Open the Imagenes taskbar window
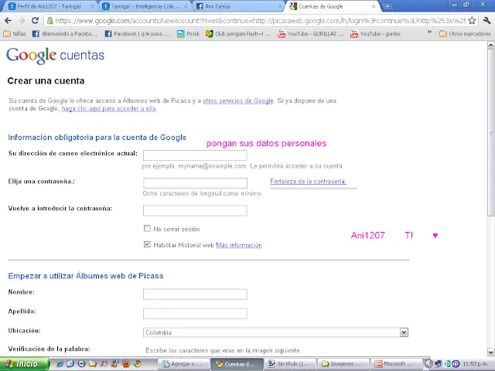The height and width of the screenshot is (371, 495). pyautogui.click(x=343, y=364)
